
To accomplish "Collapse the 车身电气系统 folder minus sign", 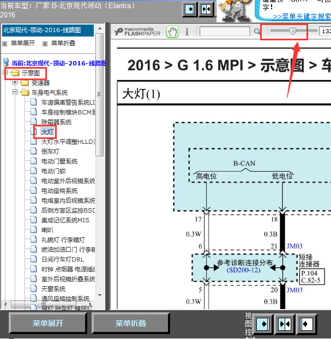I will tap(15, 92).
